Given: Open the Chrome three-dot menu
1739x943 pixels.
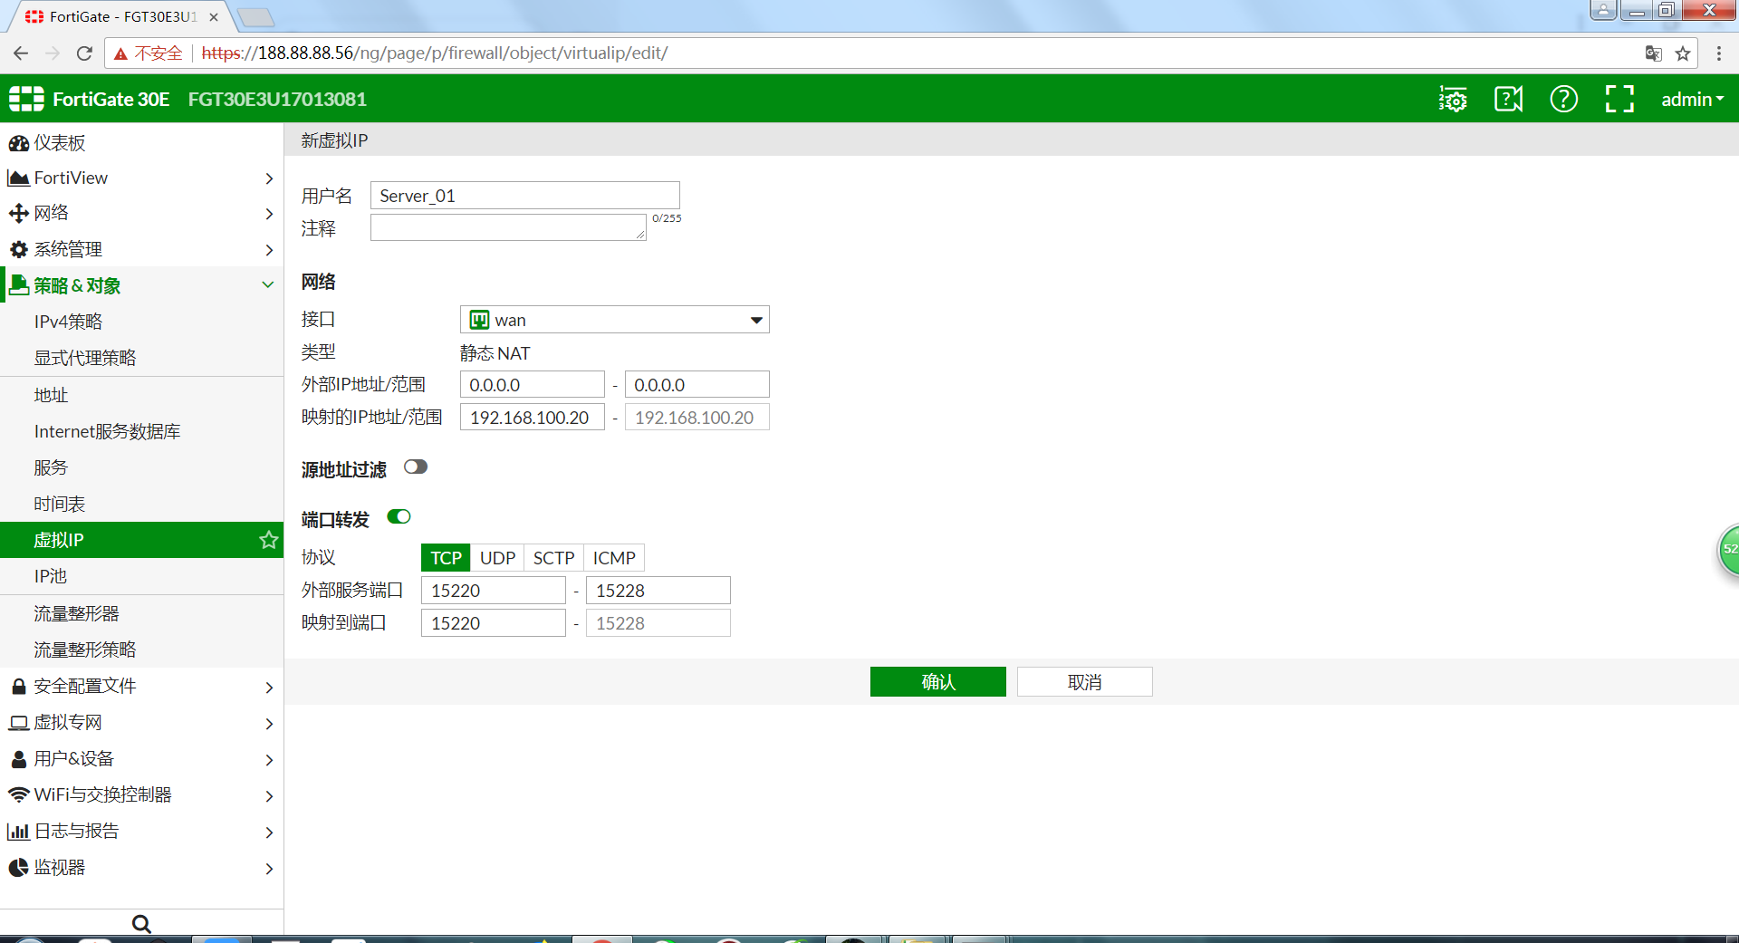Looking at the screenshot, I should point(1719,53).
